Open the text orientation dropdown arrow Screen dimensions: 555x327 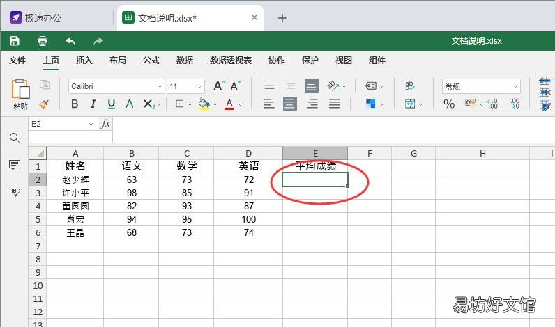pyautogui.click(x=344, y=86)
